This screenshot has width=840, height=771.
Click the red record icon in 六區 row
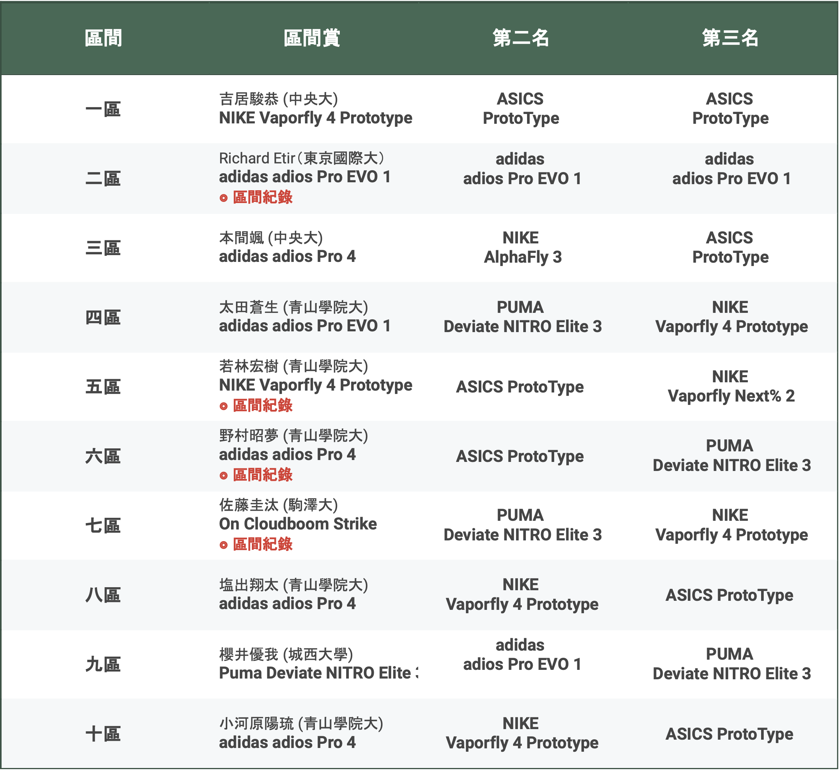click(223, 476)
